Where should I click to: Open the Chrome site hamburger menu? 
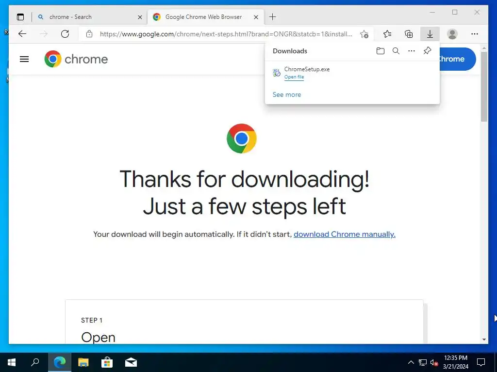pyautogui.click(x=24, y=59)
